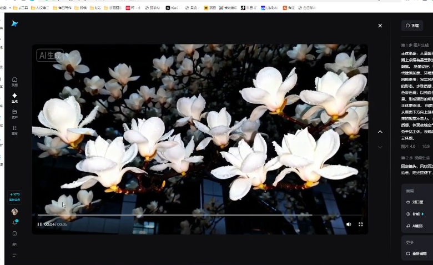433x265 pixels.
Task: Mute the video with the speaker icon
Action: [x=349, y=224]
